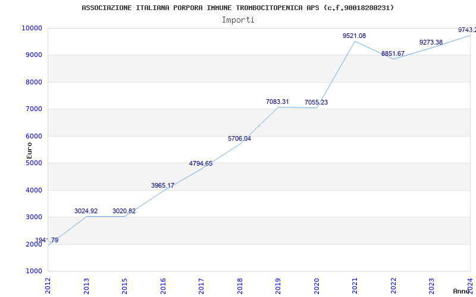Select the 3024.92 data label
The height and width of the screenshot is (297, 476).
click(86, 211)
